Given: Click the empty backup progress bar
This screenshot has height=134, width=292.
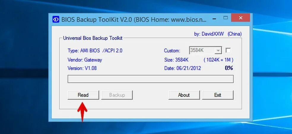Looking at the screenshot, I should (150, 79).
